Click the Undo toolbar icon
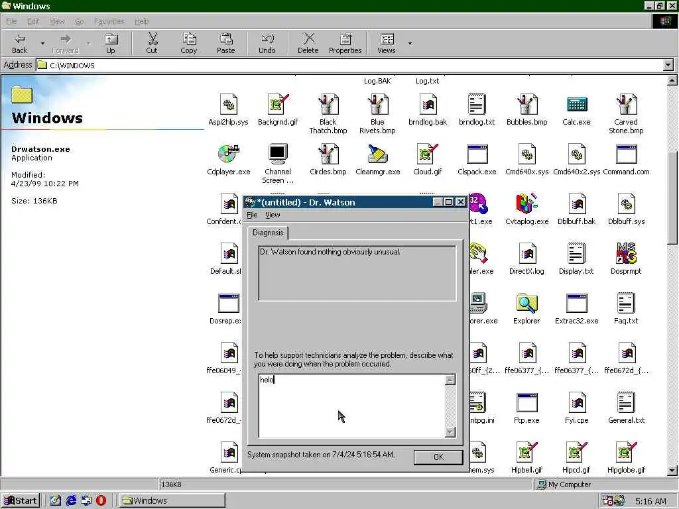The height and width of the screenshot is (509, 679). [267, 43]
